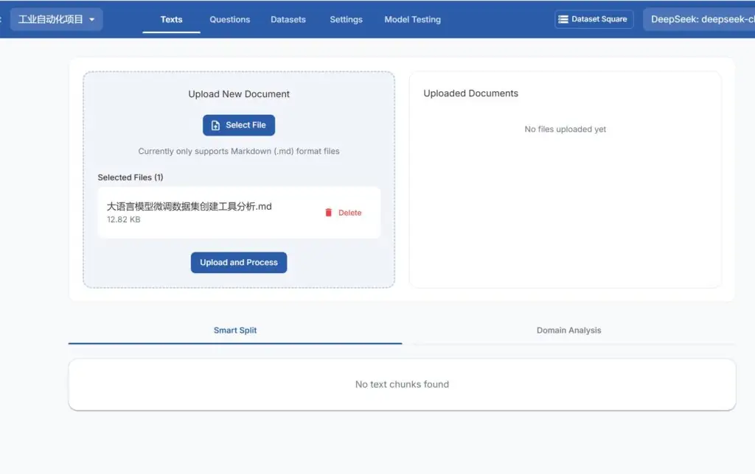The height and width of the screenshot is (474, 755).
Task: Click the Dataset Square list icon
Action: (x=563, y=19)
